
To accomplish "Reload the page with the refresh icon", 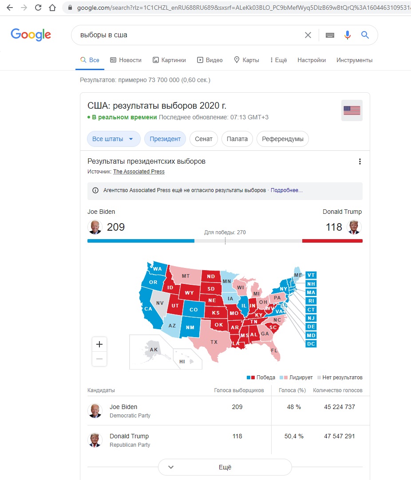I will coord(38,8).
